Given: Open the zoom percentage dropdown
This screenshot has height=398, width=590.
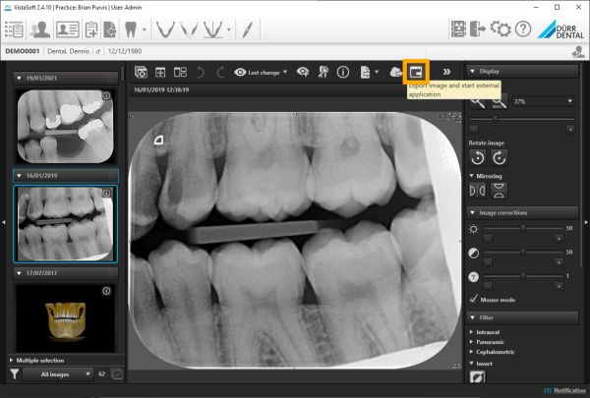Looking at the screenshot, I should 541,101.
